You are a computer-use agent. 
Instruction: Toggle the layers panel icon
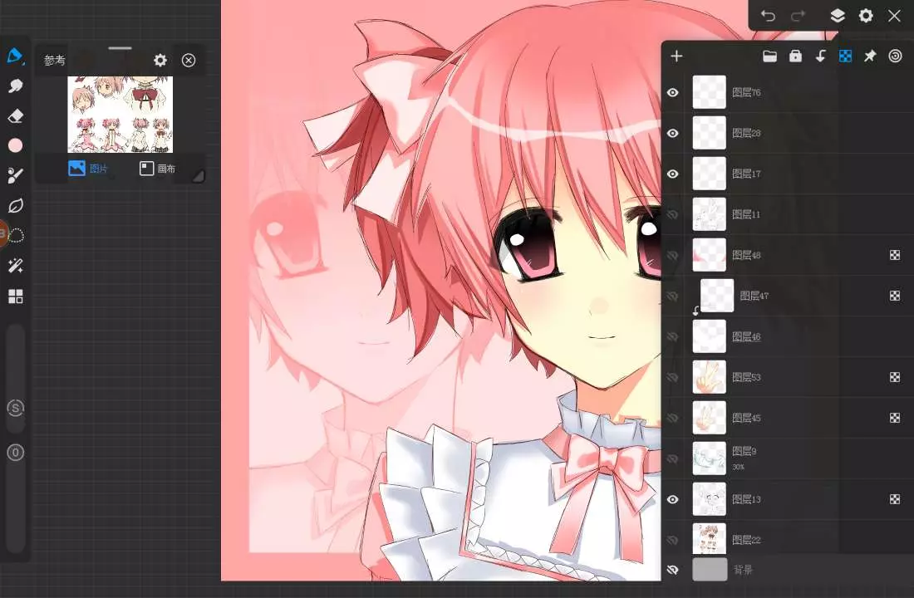click(x=838, y=16)
